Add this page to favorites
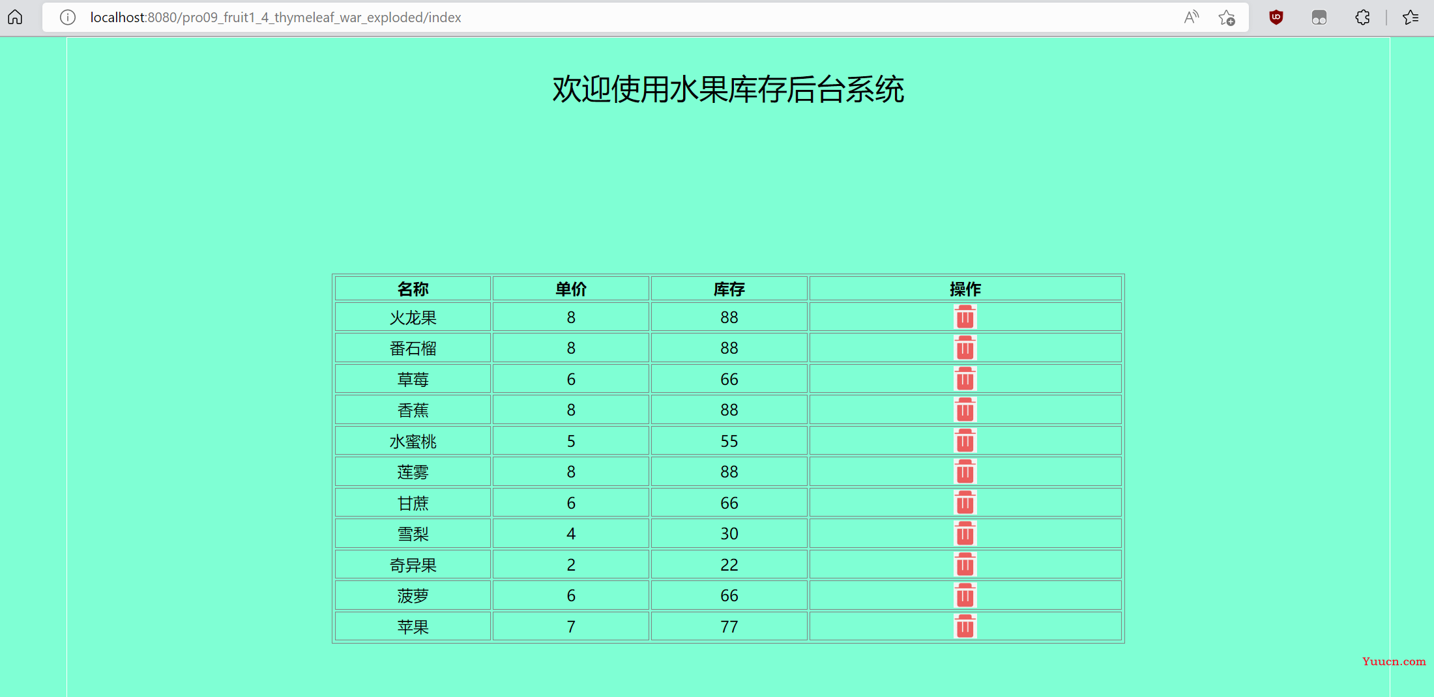 (x=1227, y=18)
